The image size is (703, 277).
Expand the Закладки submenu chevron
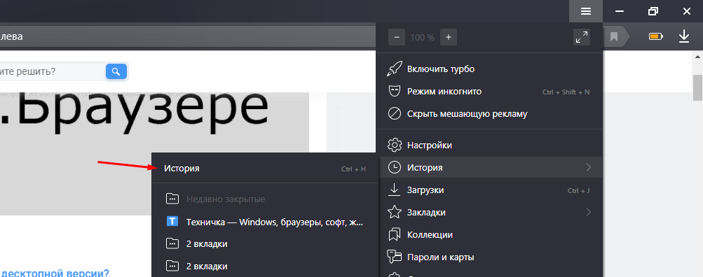(589, 212)
